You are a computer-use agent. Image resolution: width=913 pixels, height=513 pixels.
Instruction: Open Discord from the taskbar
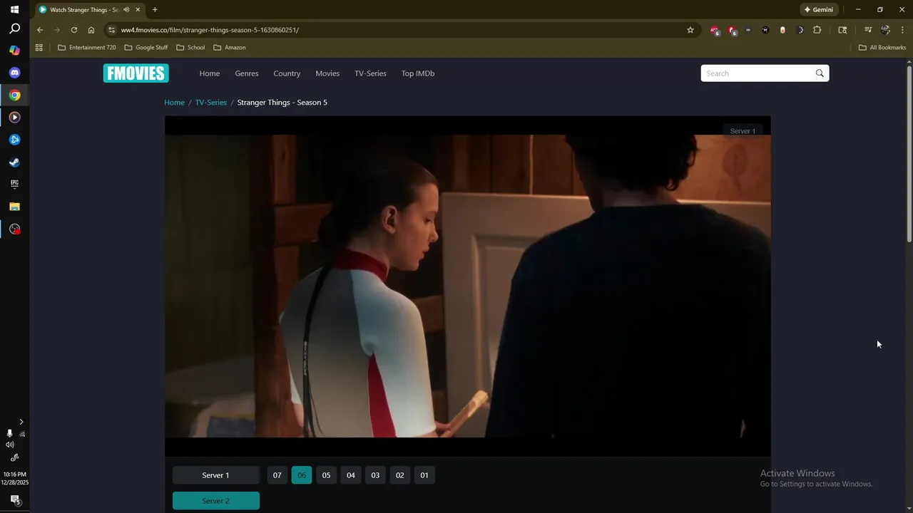(x=14, y=73)
